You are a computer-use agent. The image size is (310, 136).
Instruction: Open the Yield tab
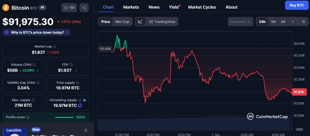[174, 7]
